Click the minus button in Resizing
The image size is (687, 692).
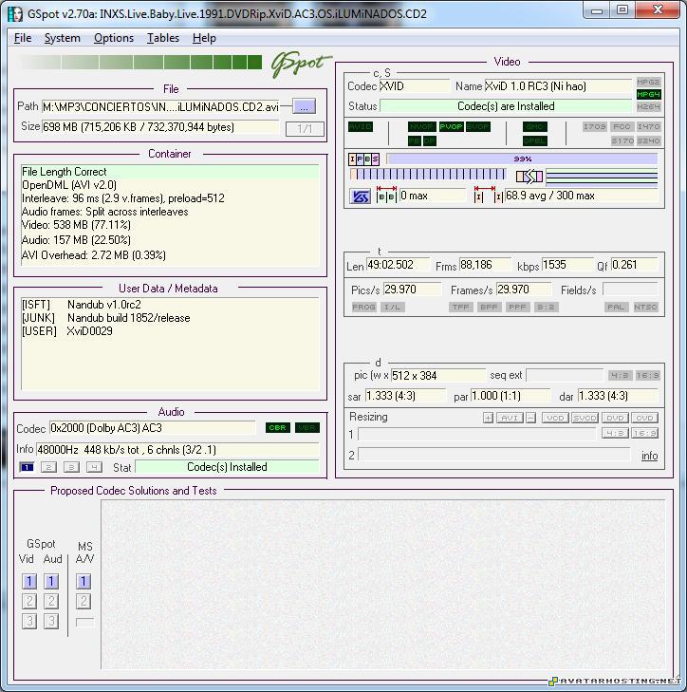click(531, 418)
